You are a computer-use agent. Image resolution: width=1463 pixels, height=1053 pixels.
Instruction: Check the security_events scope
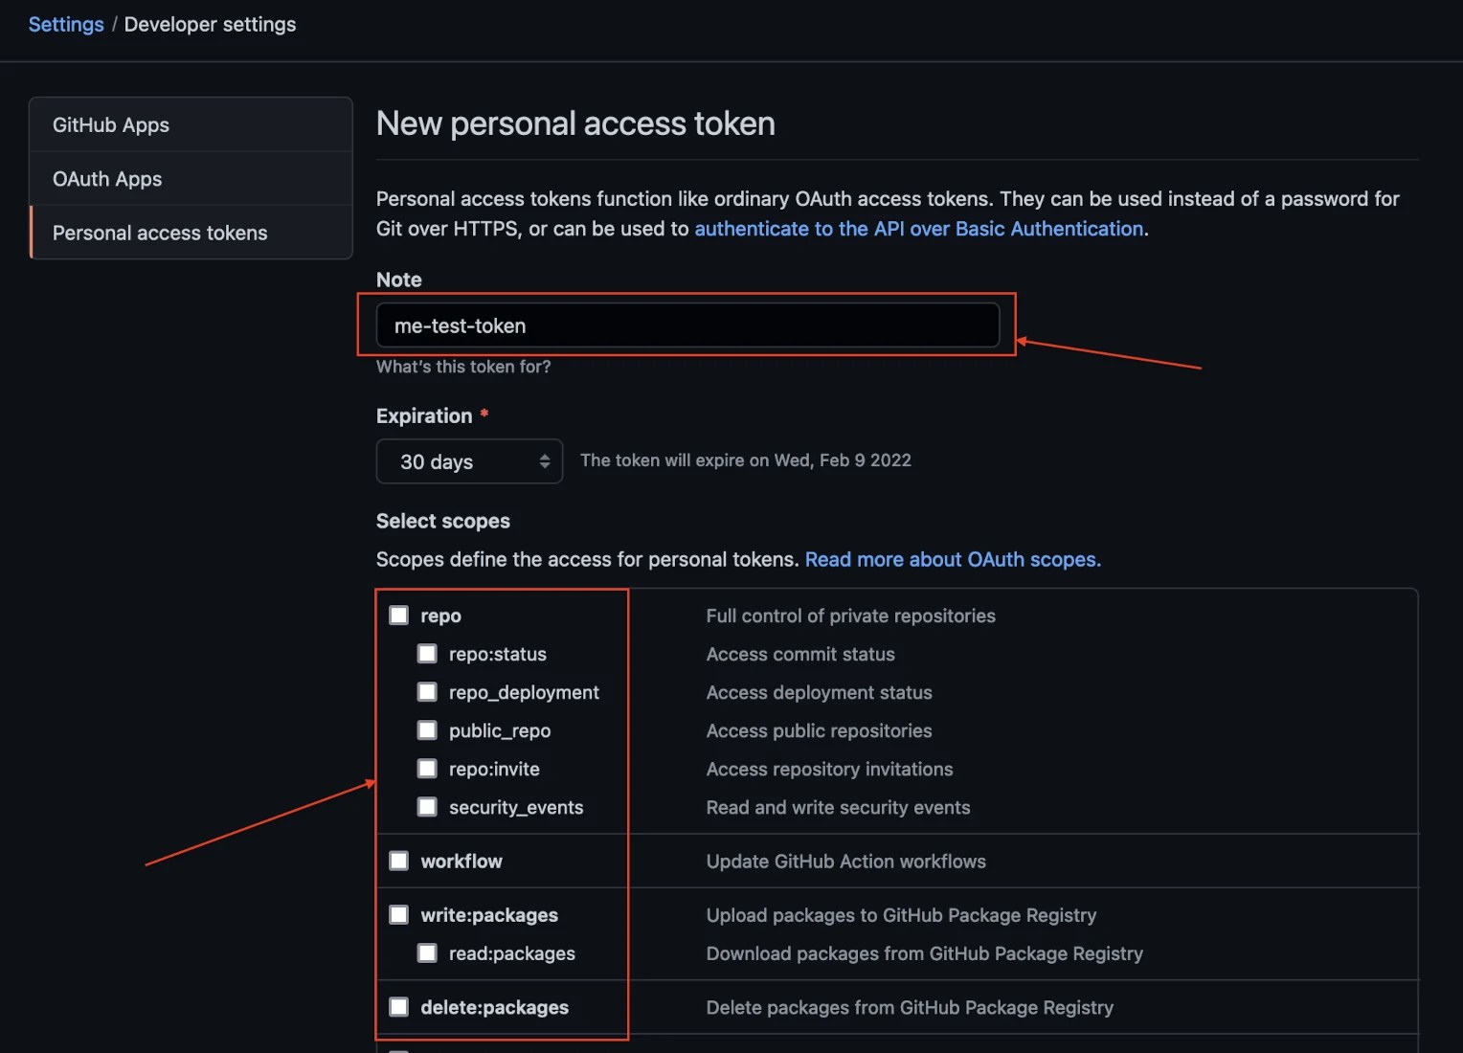pos(427,806)
